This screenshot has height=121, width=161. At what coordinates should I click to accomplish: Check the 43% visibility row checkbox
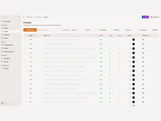[26, 66]
